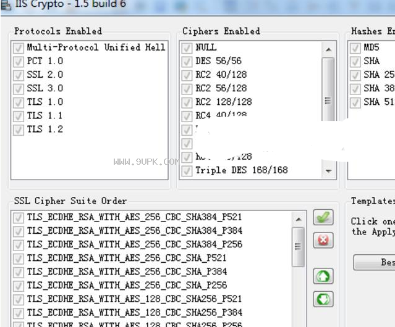Image resolution: width=395 pixels, height=327 pixels.
Task: Toggle the RC2 128/128 cipher checkbox
Action: point(187,102)
